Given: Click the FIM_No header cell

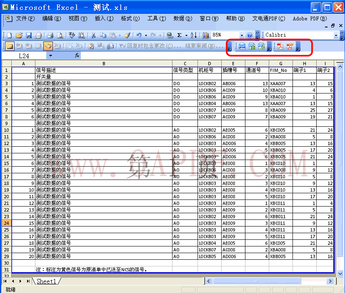Looking at the screenshot, I should click(281, 70).
